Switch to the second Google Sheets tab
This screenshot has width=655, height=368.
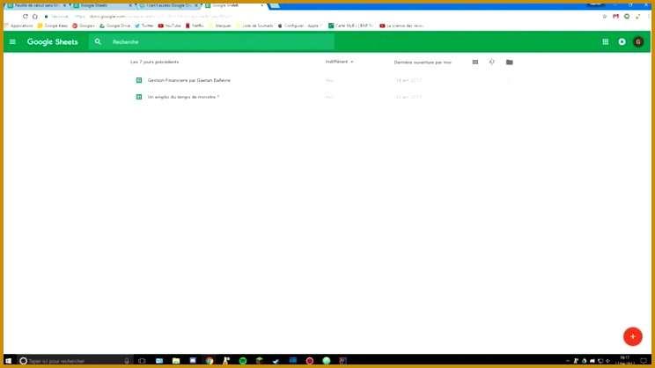[103, 5]
